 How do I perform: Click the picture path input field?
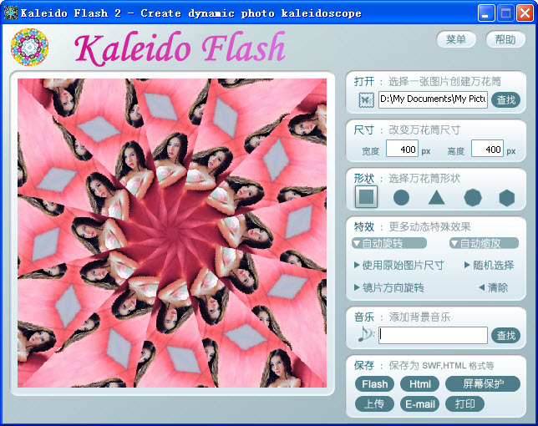pyautogui.click(x=433, y=99)
